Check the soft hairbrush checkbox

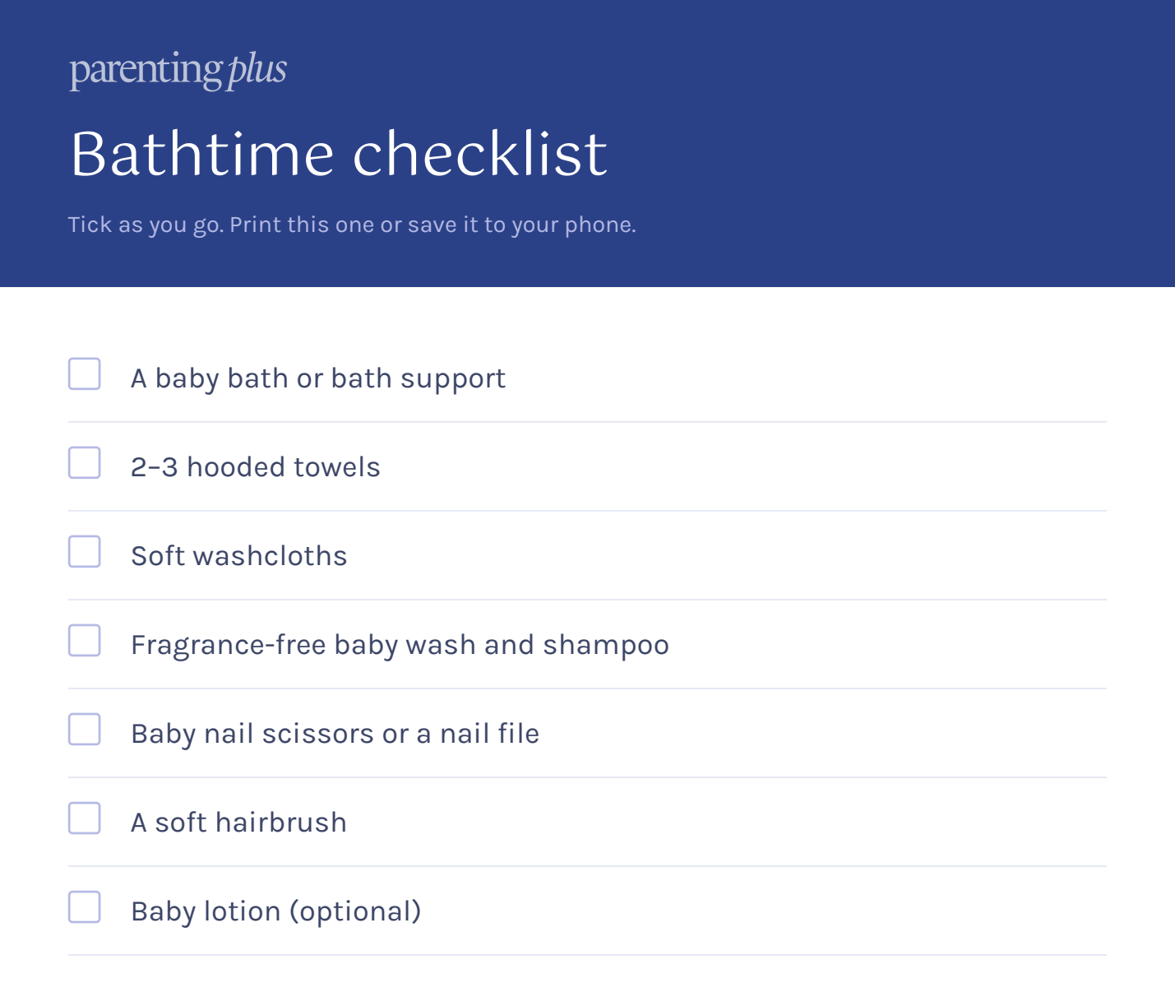click(x=85, y=818)
